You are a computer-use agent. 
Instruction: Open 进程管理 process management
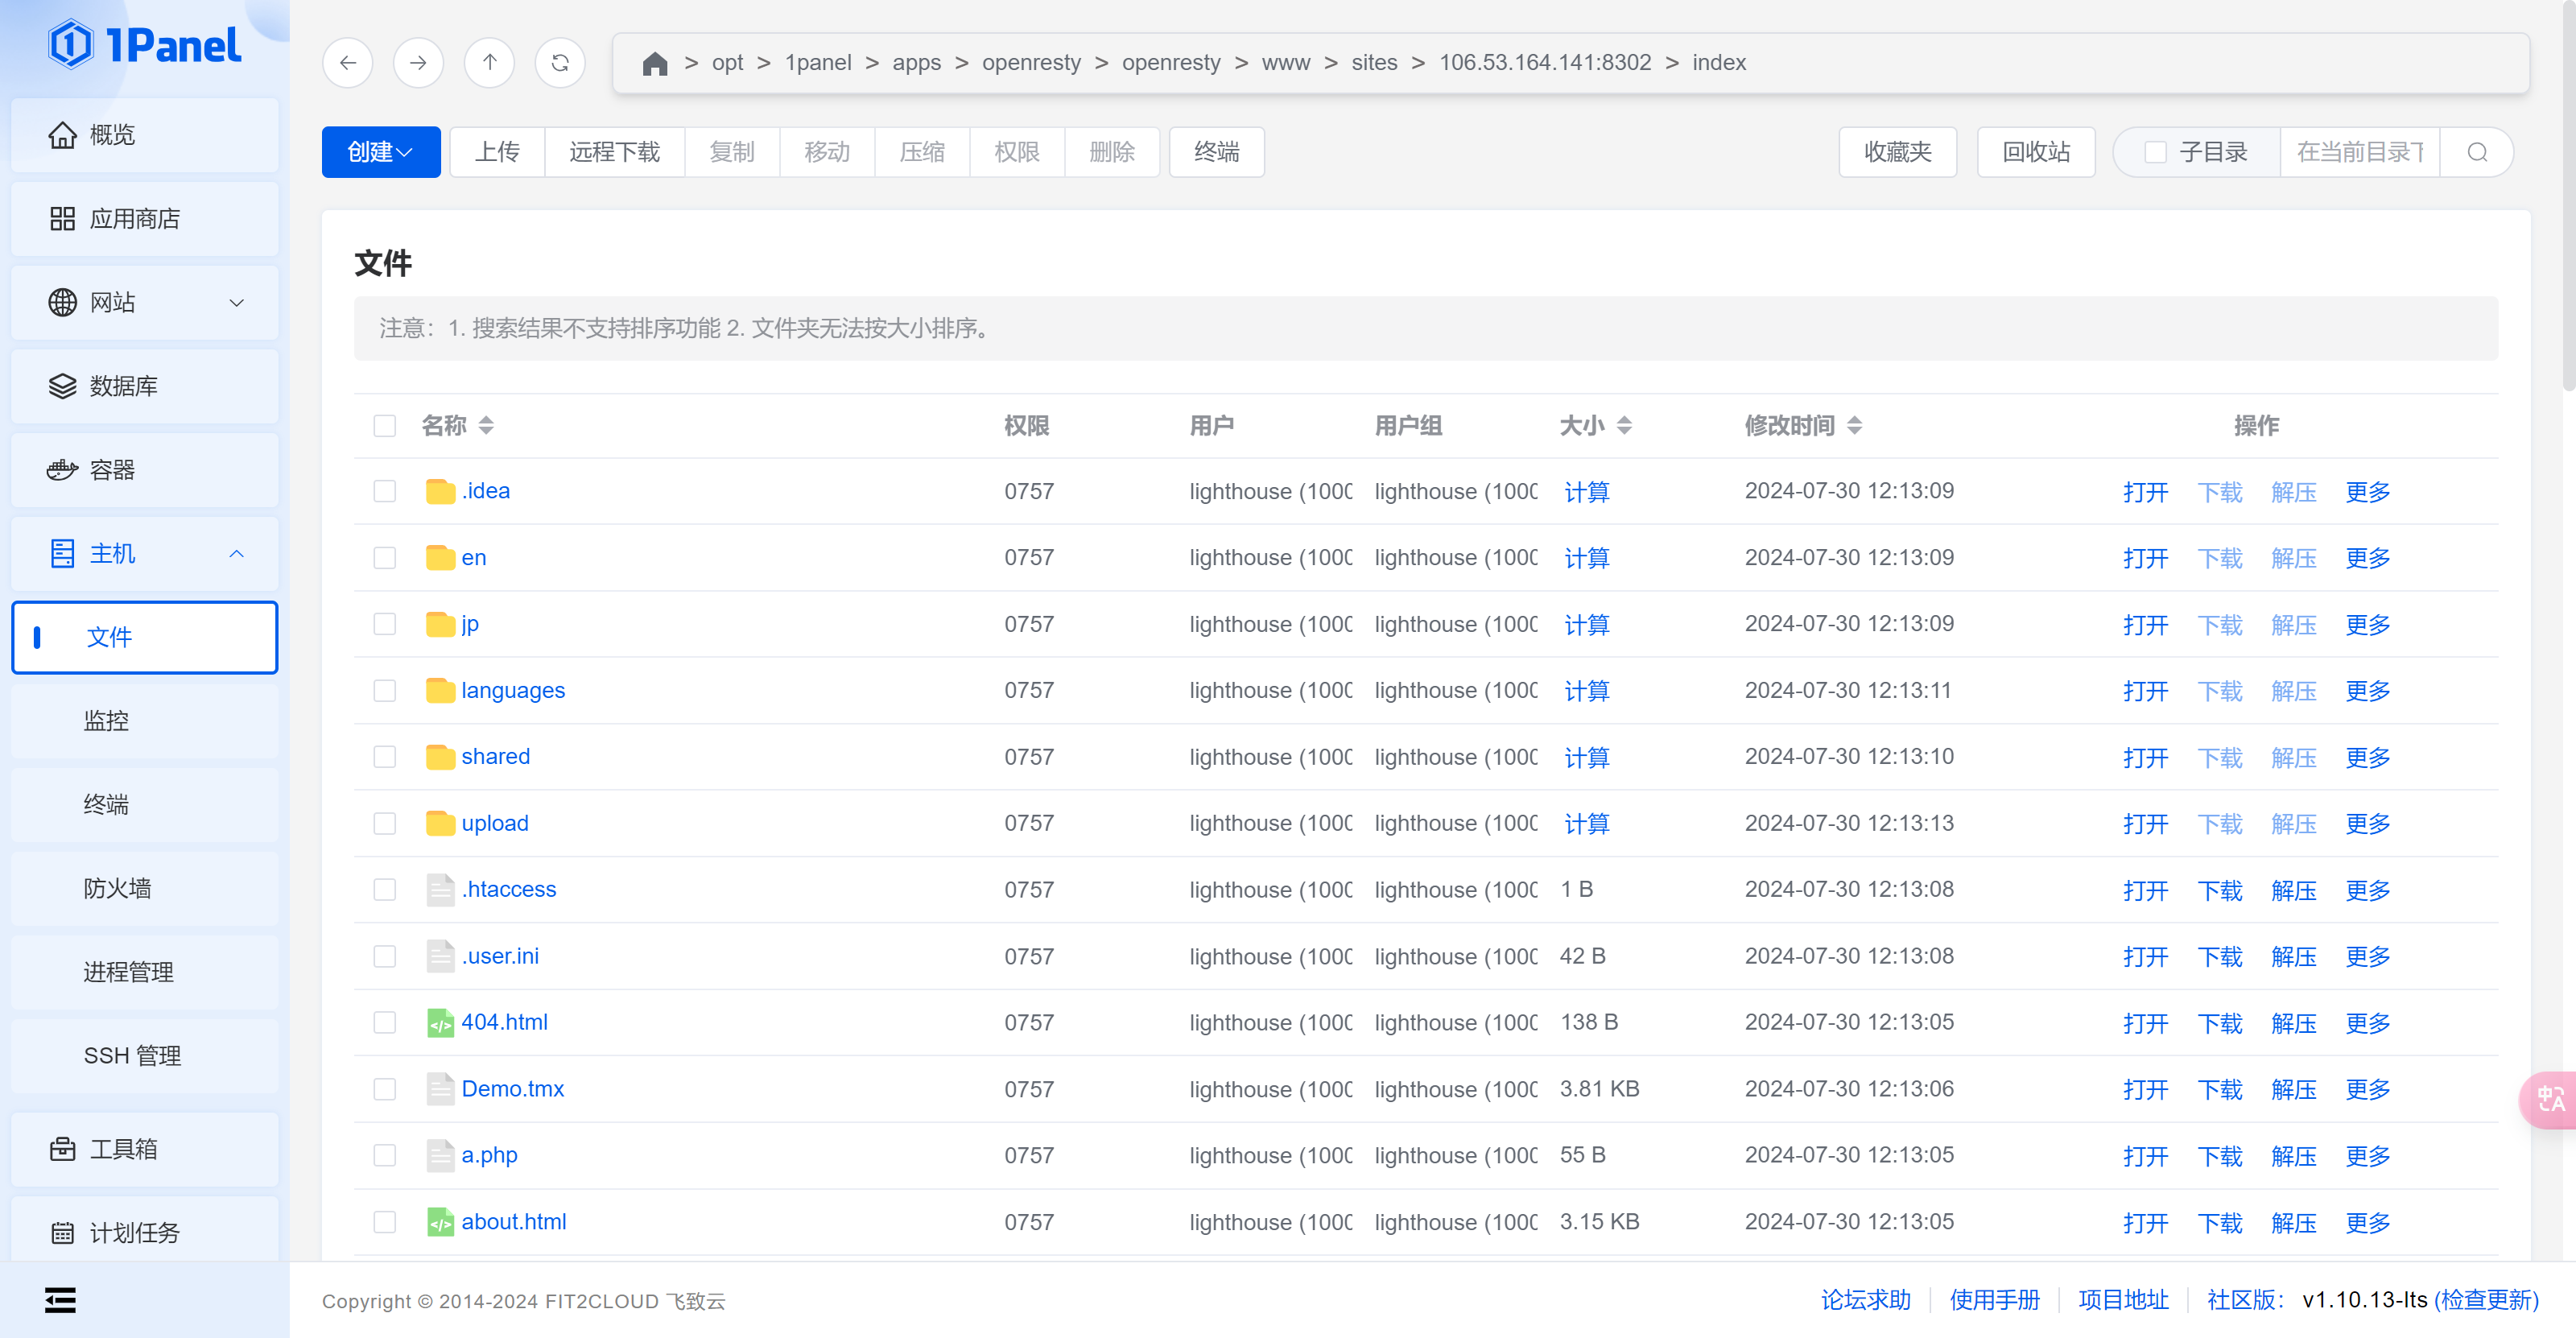tap(145, 972)
